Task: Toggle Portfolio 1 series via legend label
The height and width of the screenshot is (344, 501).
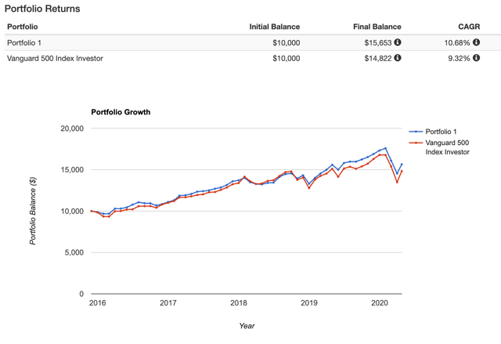Action: point(444,131)
